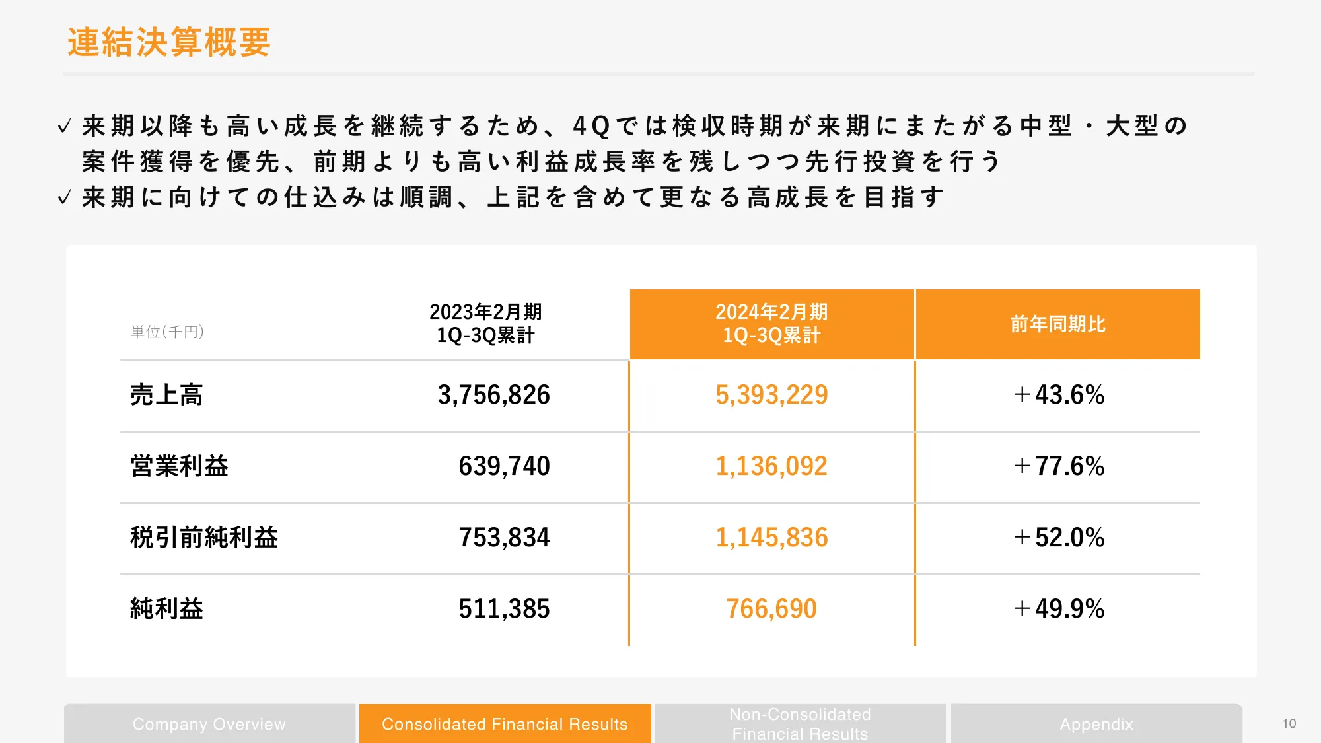This screenshot has width=1321, height=743.
Task: Click the value 1,145,836
Action: pos(771,538)
